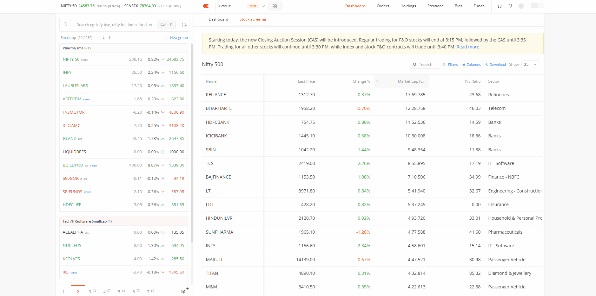Click the Kite logo icon
The height and width of the screenshot is (296, 596).
click(206, 6)
